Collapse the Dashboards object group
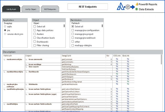The height and width of the screenshot is (112, 165). 27,72
